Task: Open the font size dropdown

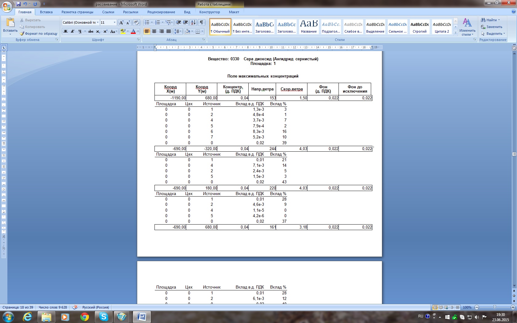Action: (x=114, y=22)
